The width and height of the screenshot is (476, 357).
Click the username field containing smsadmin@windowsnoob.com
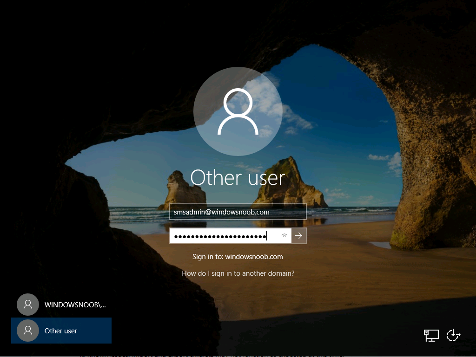[238, 212]
